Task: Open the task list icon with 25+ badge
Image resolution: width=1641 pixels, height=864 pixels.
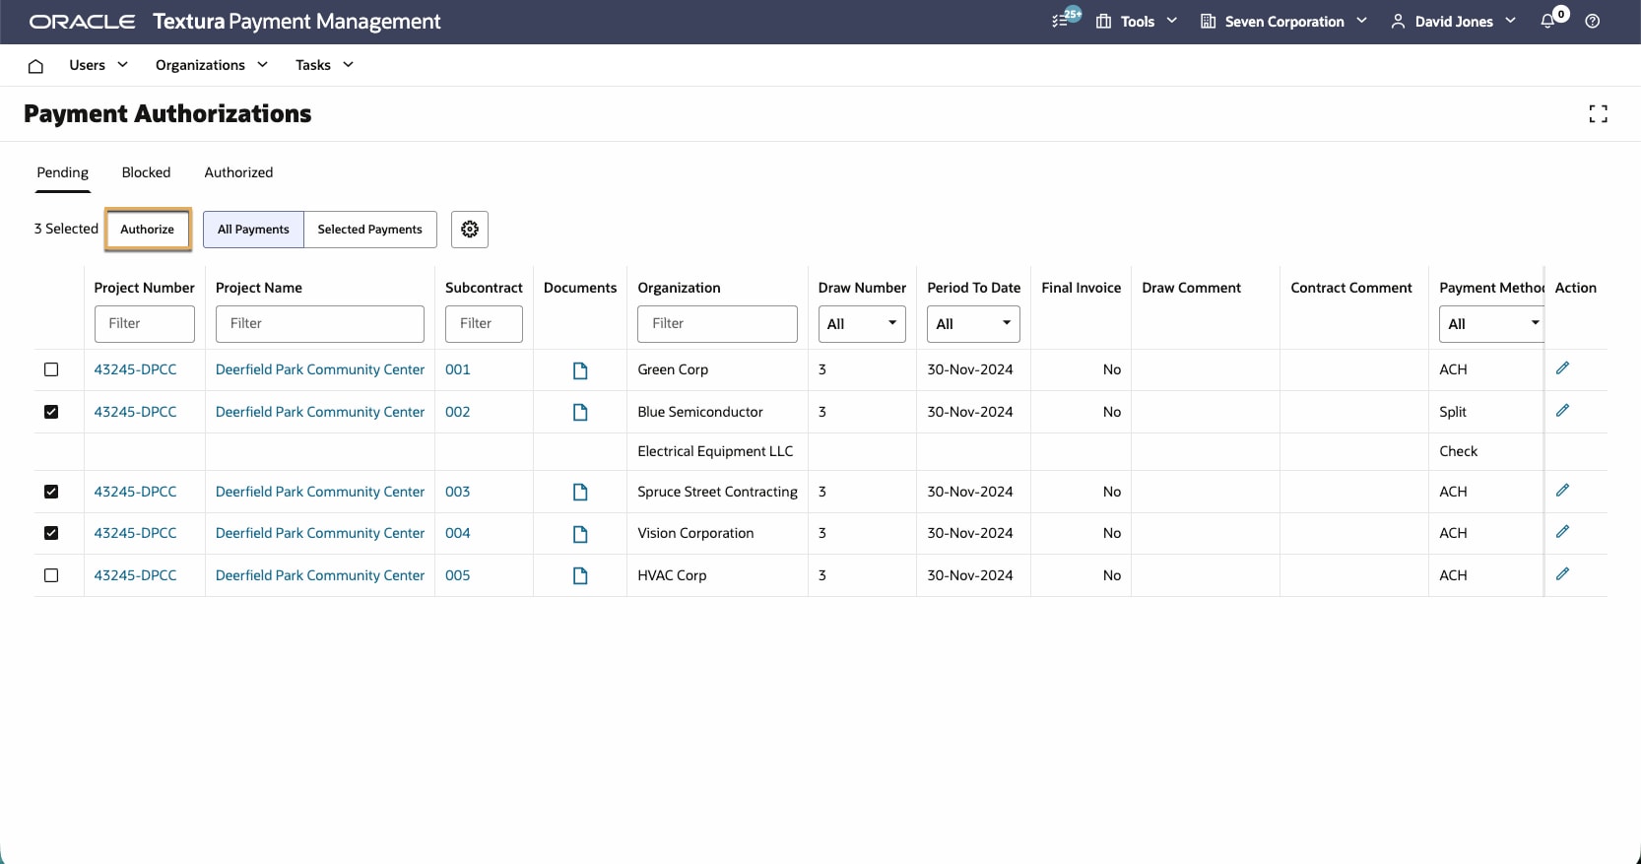Action: point(1066,19)
